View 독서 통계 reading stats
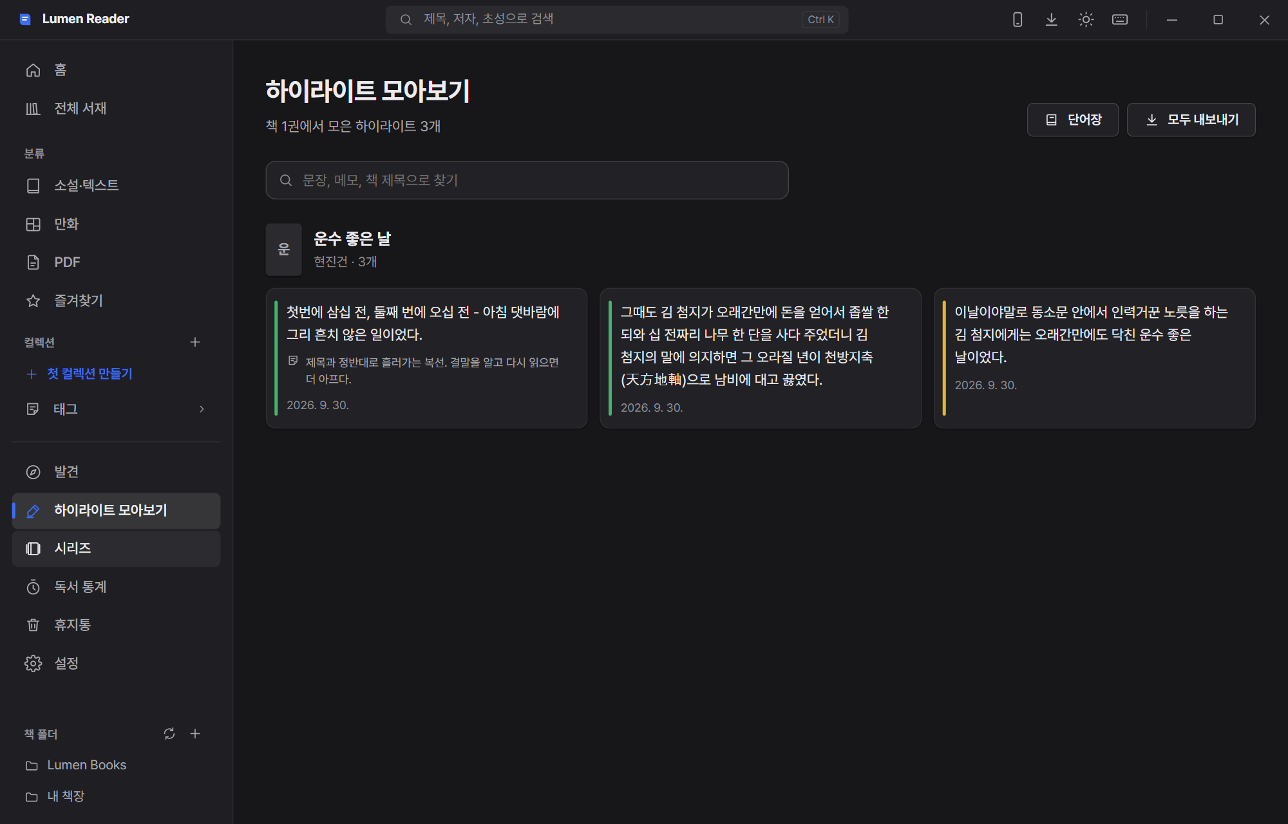 (x=116, y=587)
